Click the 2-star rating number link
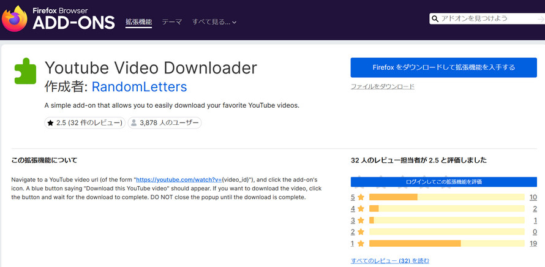The image size is (545, 267). click(353, 231)
